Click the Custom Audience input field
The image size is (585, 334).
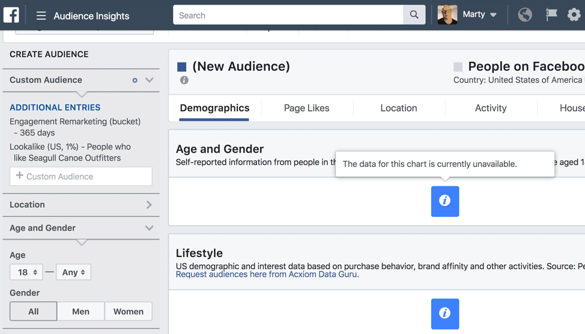pos(81,176)
